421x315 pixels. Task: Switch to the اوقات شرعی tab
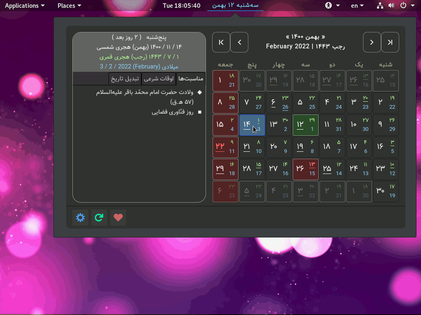(x=159, y=79)
